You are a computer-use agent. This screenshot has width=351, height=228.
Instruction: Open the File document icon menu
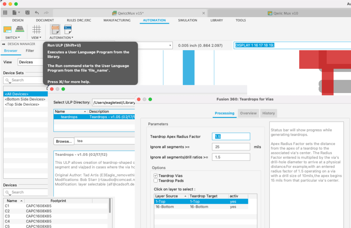tap(14, 13)
